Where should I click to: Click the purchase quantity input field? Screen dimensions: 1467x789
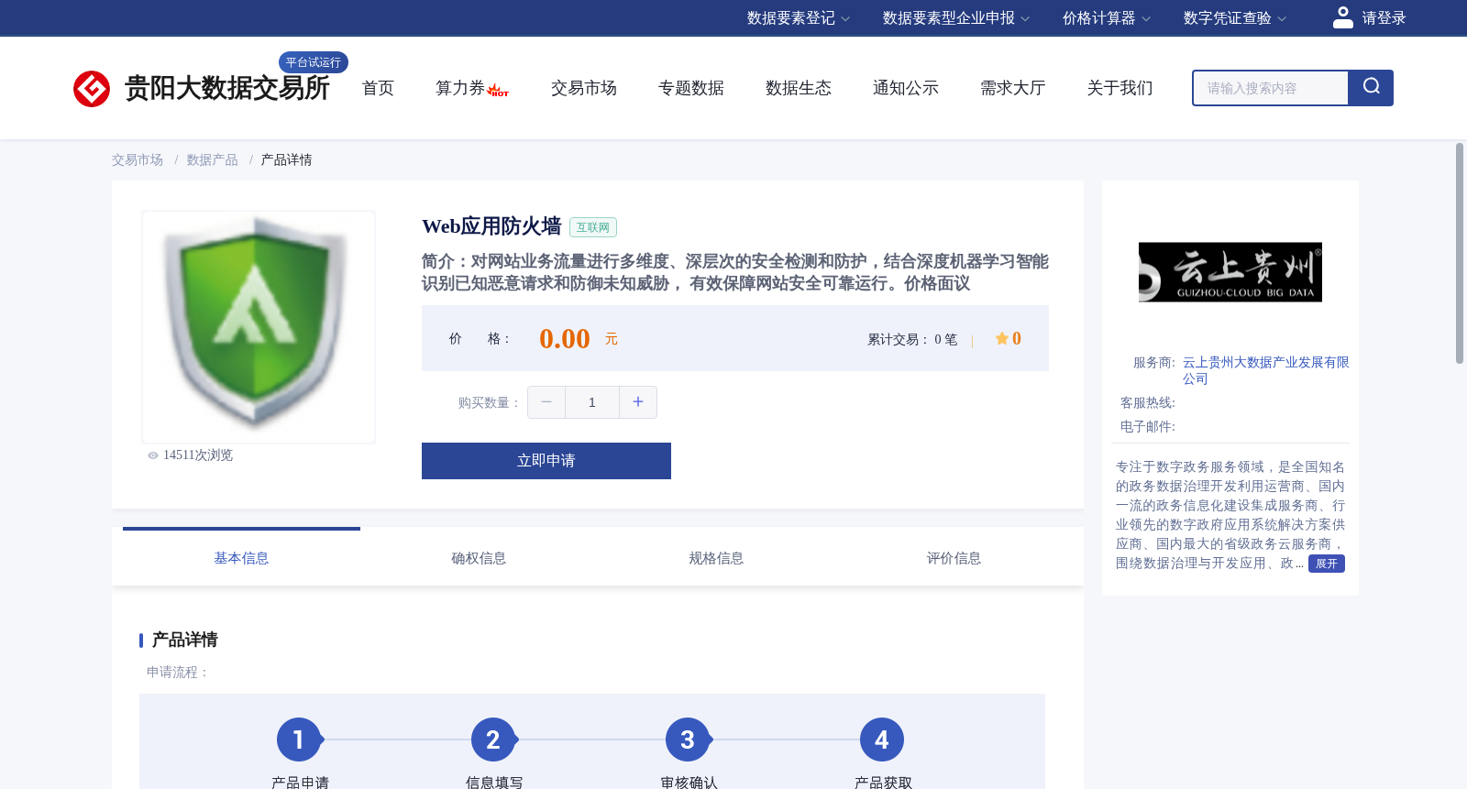pos(592,402)
